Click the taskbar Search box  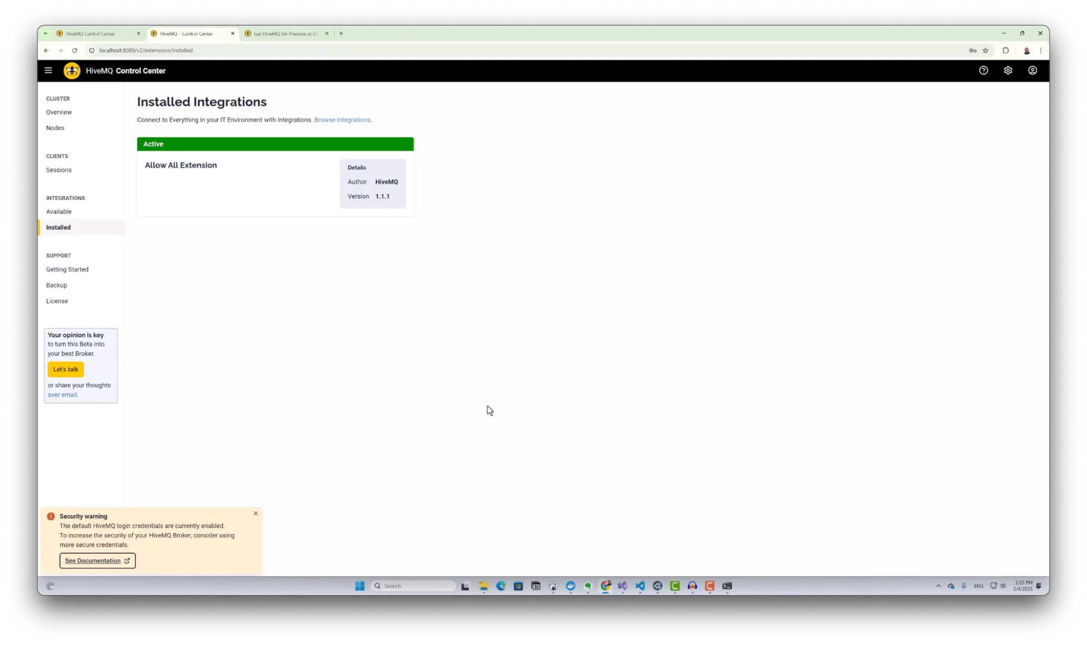coord(413,586)
